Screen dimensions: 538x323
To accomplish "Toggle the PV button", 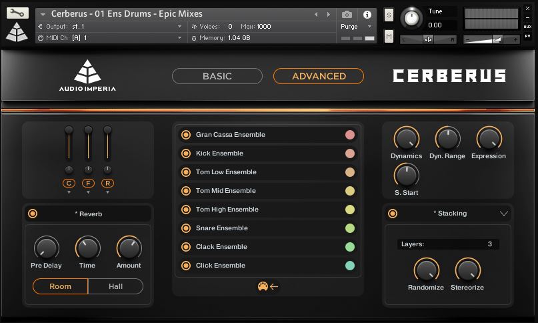I will [527, 36].
